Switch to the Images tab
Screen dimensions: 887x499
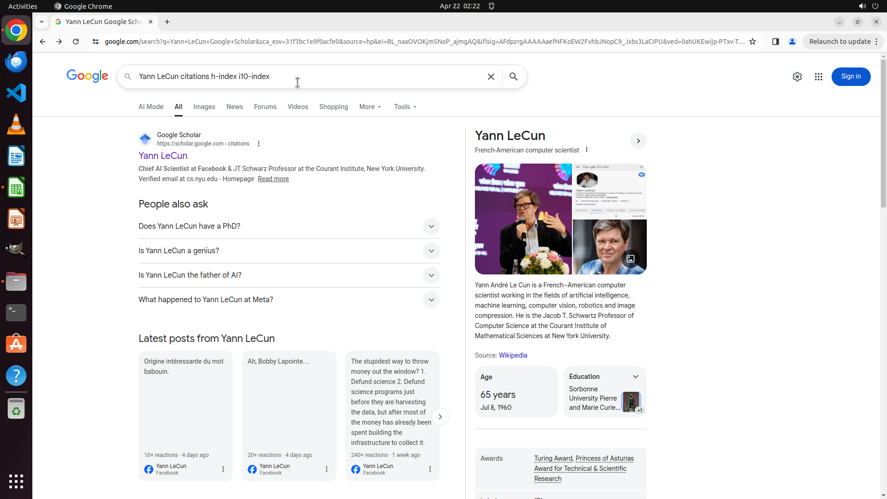(204, 107)
